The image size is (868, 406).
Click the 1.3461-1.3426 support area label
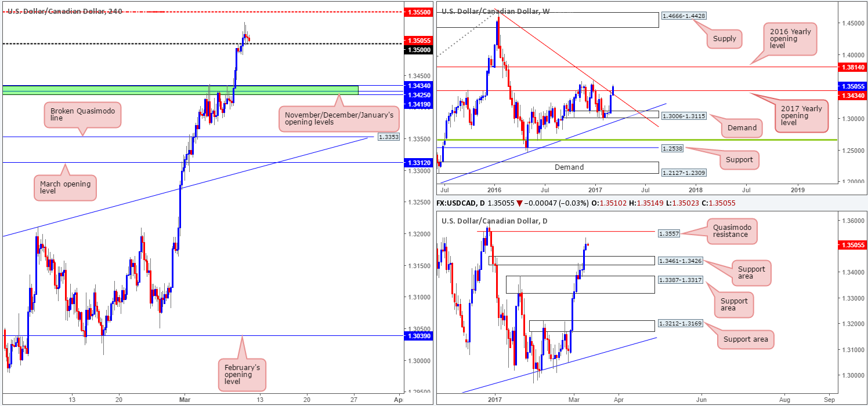point(680,261)
